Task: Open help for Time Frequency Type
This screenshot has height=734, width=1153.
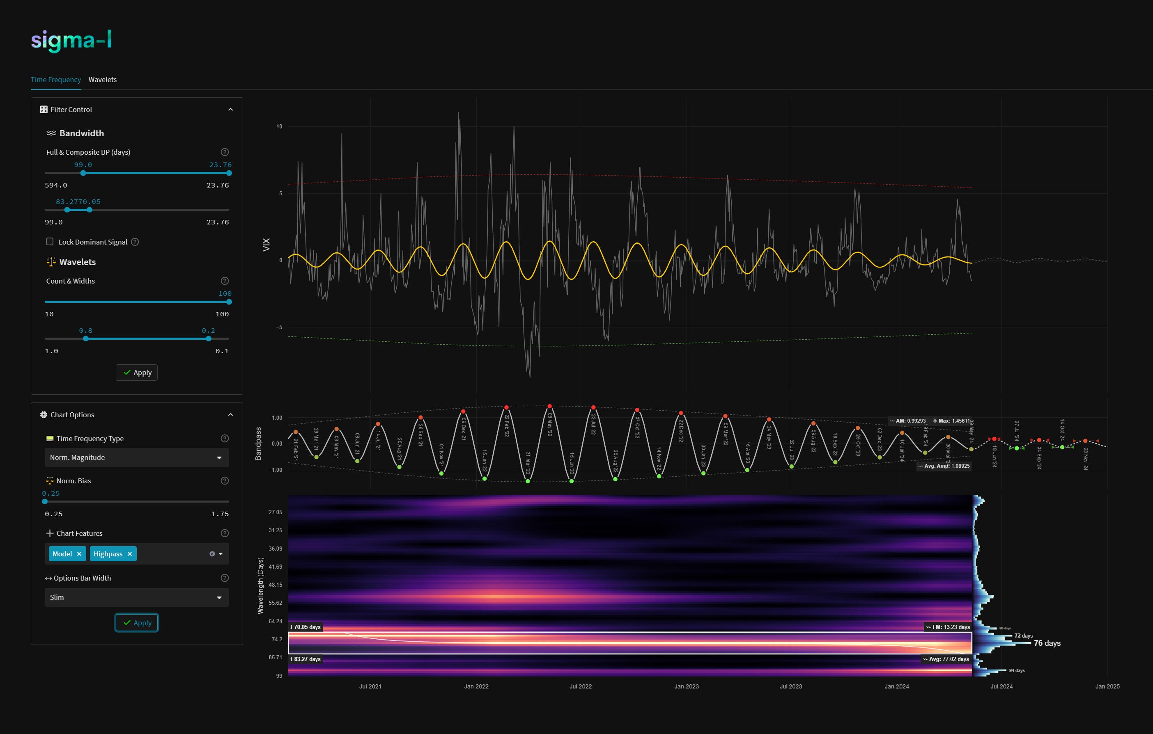Action: click(x=225, y=438)
